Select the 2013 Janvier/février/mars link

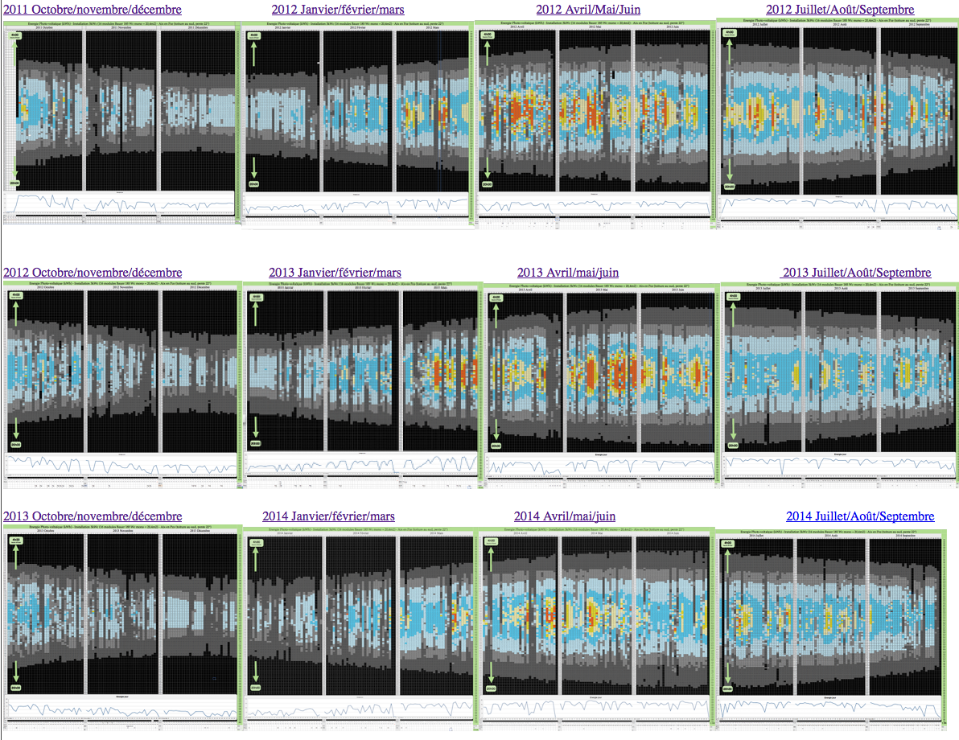point(335,273)
